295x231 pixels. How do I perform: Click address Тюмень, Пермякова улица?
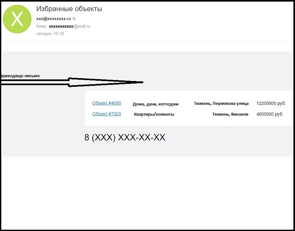(x=221, y=103)
